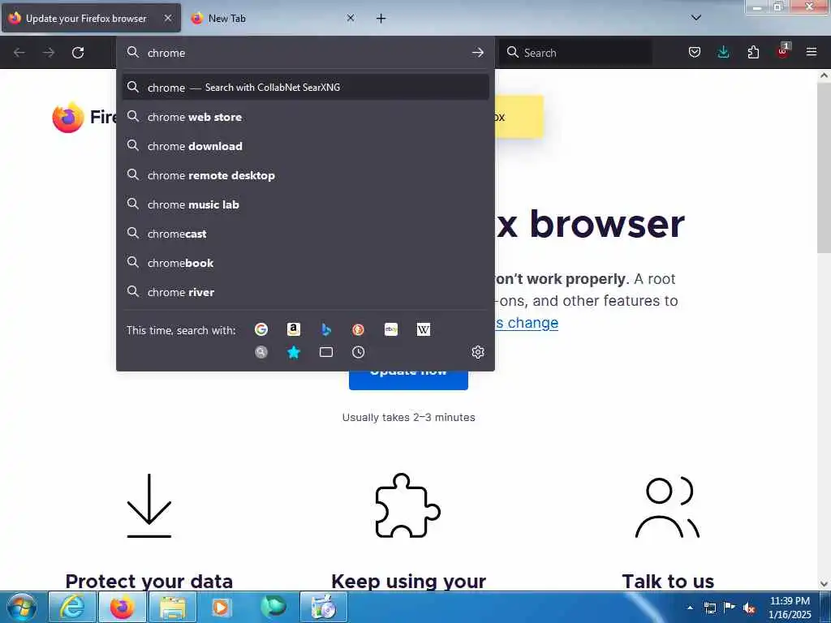Switch to Update your Firefox browser tab
Image resolution: width=831 pixels, height=623 pixels.
91,18
